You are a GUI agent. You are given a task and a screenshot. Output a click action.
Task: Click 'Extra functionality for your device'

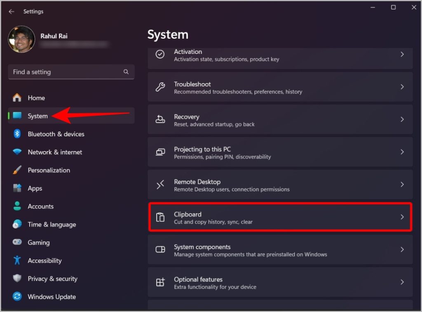(x=215, y=287)
